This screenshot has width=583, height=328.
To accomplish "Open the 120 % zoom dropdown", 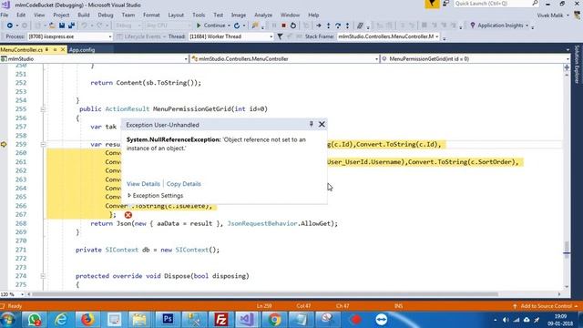I will point(22,294).
